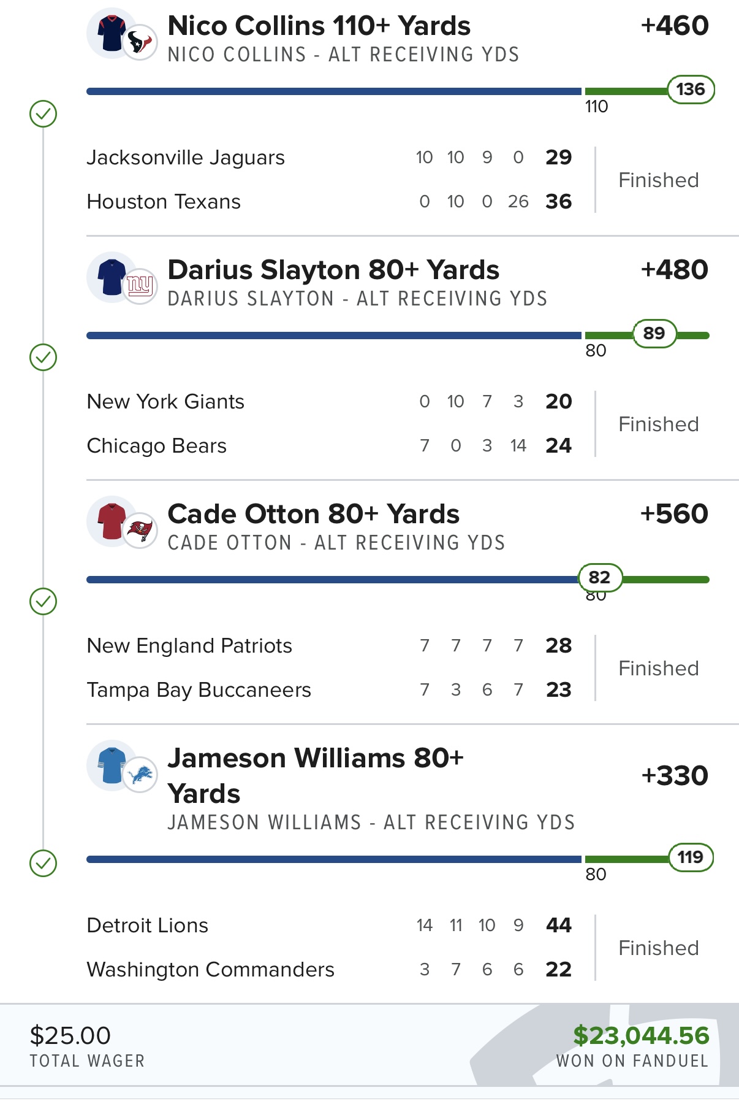
Task: Click the Detroit Lions jersey icon
Action: click(x=112, y=765)
